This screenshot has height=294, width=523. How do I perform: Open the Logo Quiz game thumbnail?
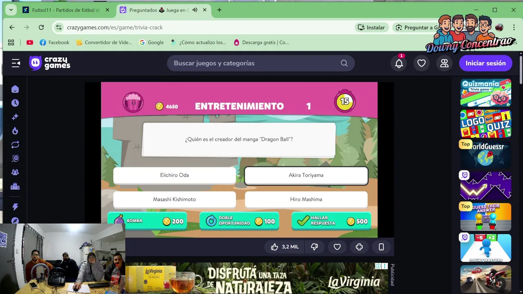(486, 124)
